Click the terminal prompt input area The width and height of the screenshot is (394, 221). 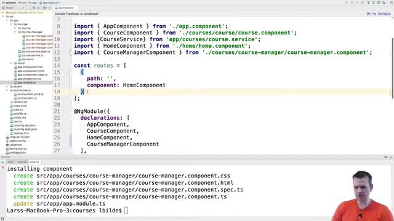point(126,211)
